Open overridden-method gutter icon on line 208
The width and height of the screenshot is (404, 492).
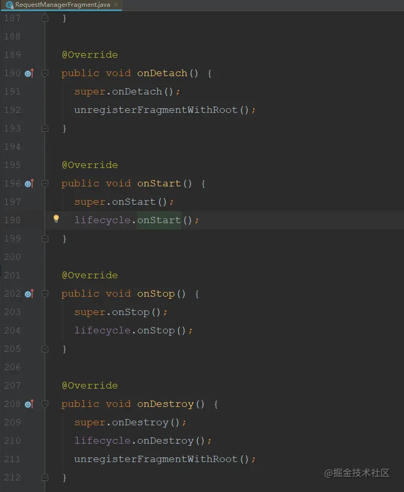pos(29,404)
